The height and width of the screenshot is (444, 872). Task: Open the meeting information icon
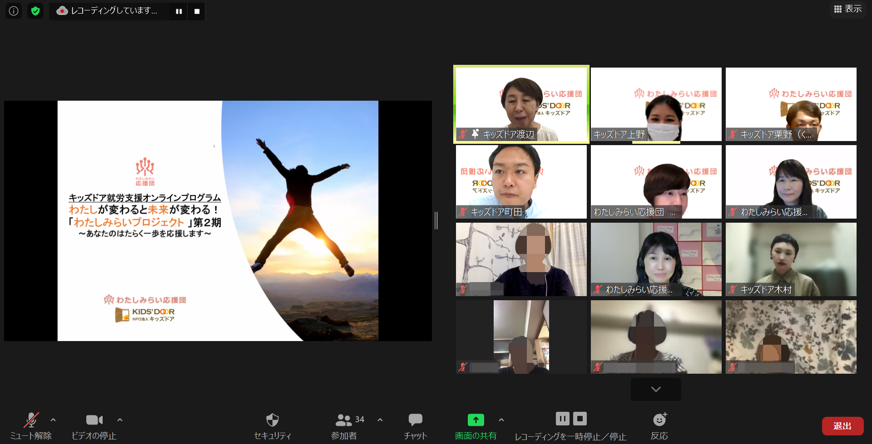(14, 11)
